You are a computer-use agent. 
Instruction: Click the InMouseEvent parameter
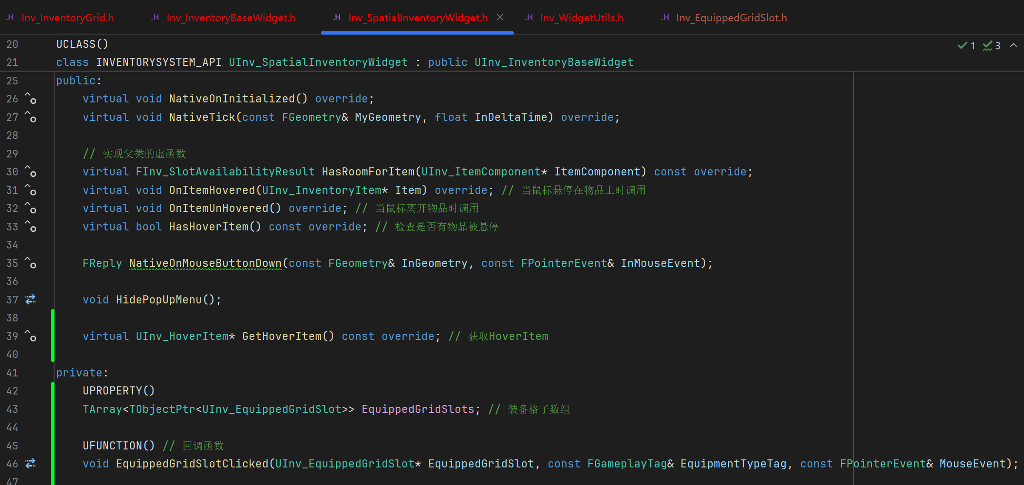click(661, 263)
